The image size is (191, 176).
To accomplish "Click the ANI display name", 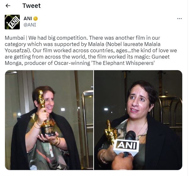I will click(x=28, y=19).
